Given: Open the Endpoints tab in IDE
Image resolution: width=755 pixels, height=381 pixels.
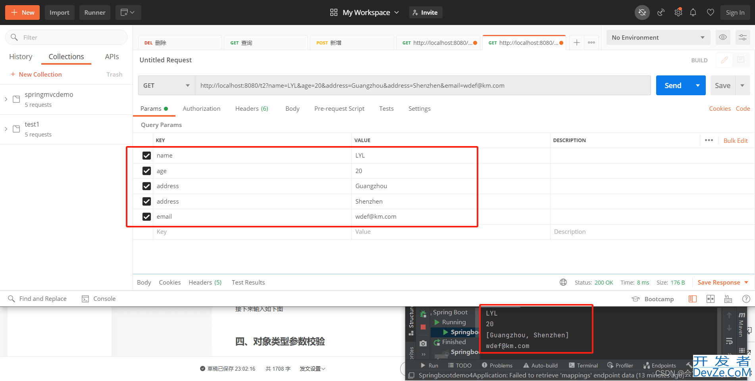Looking at the screenshot, I should [660, 366].
